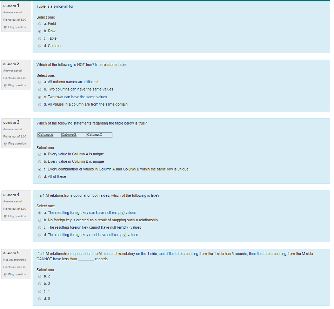Select answer 'd. 0' for Question 5
Screen dimensions: 334x309
coord(39,298)
